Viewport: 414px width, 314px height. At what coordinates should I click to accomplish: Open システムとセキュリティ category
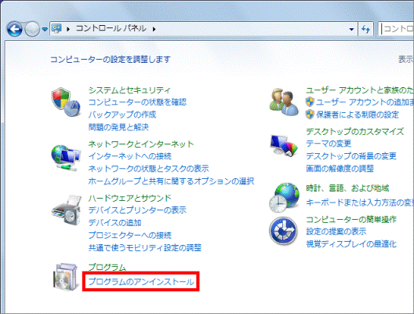[129, 90]
